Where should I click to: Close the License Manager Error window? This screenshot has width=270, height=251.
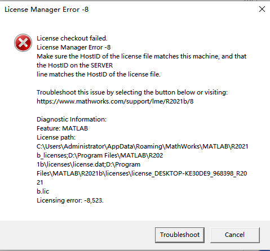tap(262, 9)
